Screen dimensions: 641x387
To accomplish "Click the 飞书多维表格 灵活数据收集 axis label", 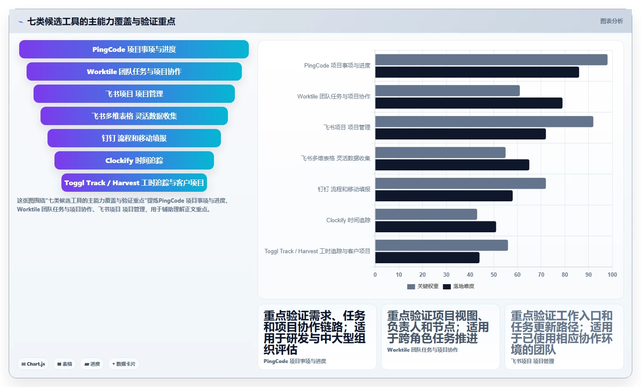I will pyautogui.click(x=336, y=159).
